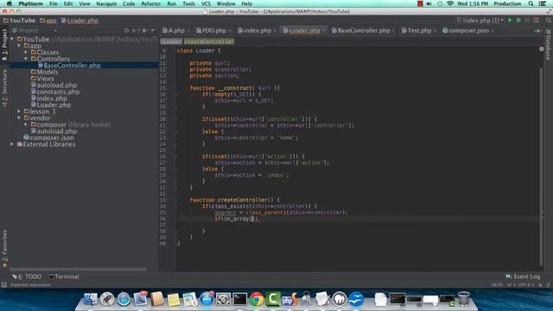Show hidden editor tabs dropdown

[x=537, y=31]
